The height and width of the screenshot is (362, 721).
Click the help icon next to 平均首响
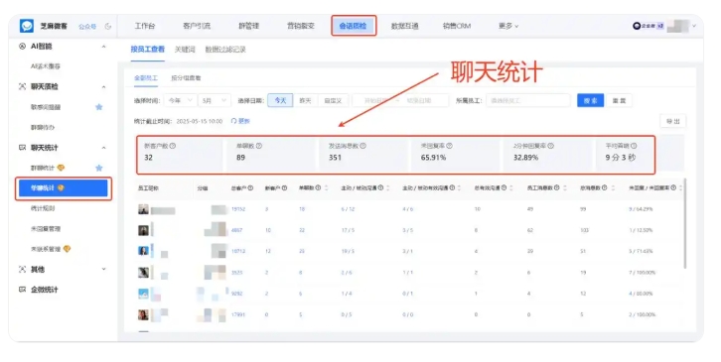pyautogui.click(x=634, y=146)
